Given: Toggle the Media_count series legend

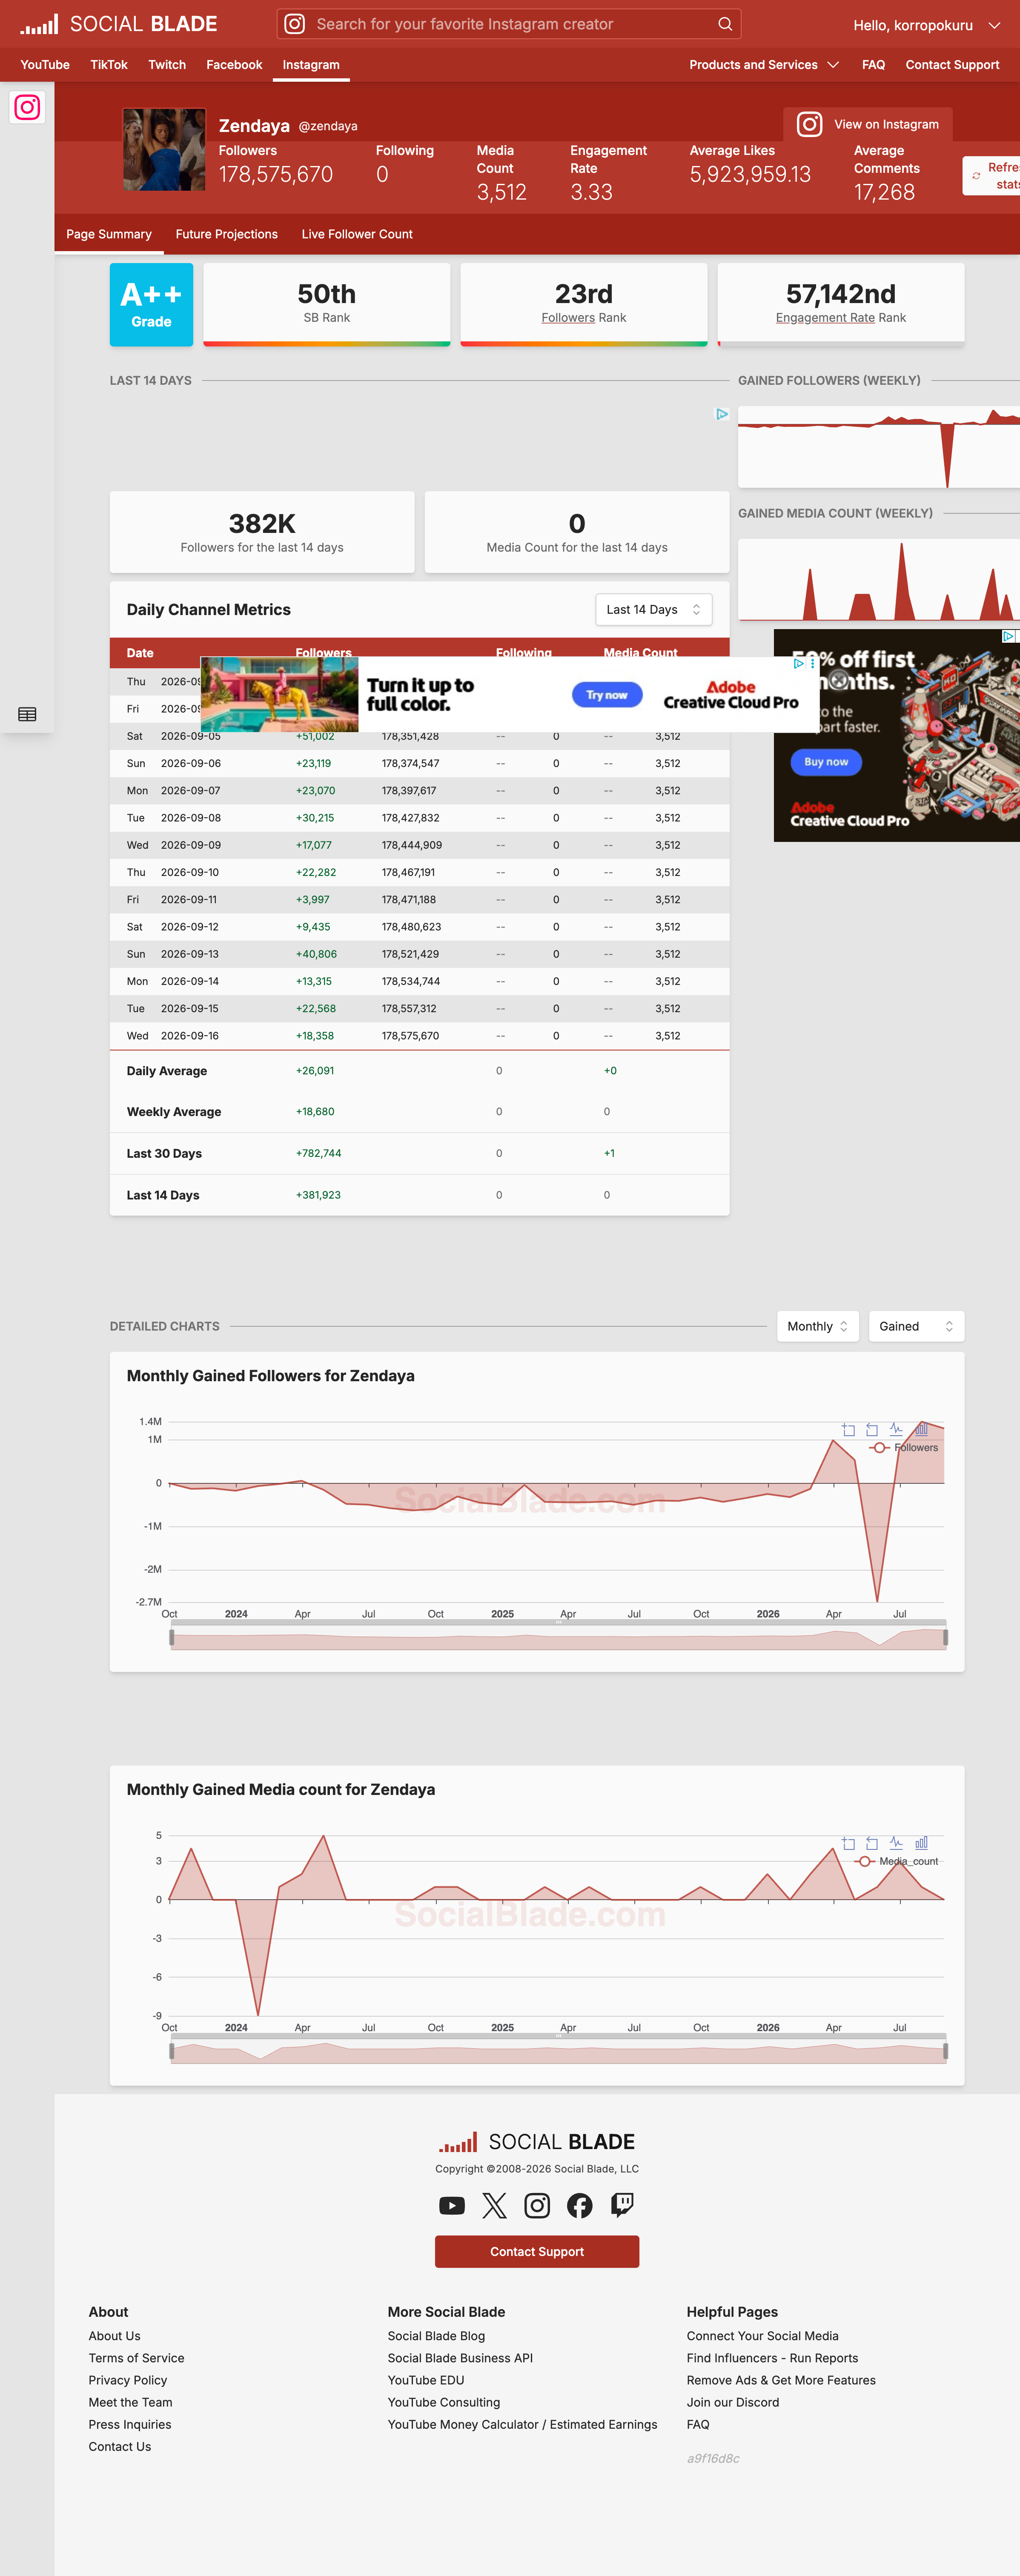Looking at the screenshot, I should [897, 1862].
